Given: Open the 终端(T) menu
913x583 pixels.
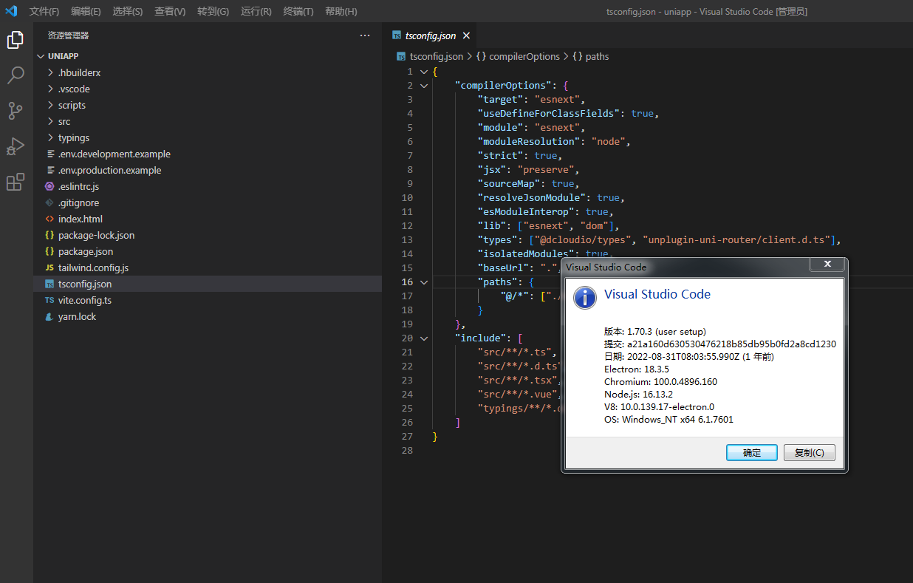Looking at the screenshot, I should pyautogui.click(x=298, y=12).
